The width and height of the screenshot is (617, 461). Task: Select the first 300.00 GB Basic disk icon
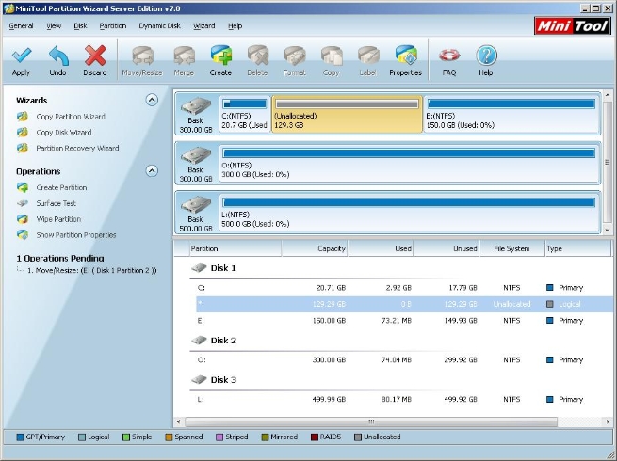[x=196, y=106]
